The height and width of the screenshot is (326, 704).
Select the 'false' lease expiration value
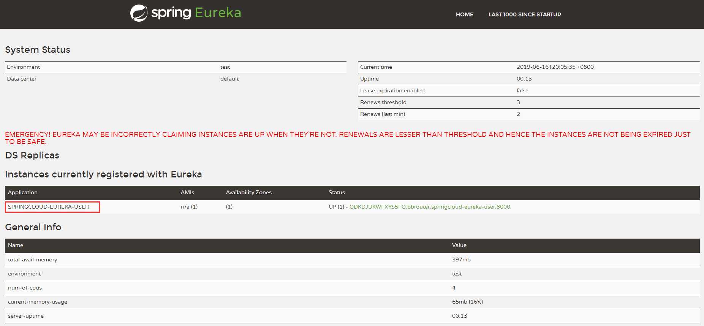(522, 90)
